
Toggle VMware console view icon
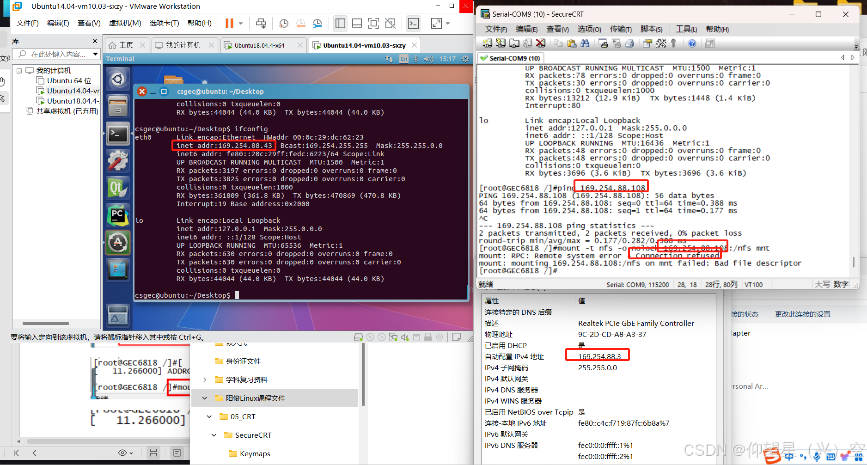pyautogui.click(x=413, y=23)
